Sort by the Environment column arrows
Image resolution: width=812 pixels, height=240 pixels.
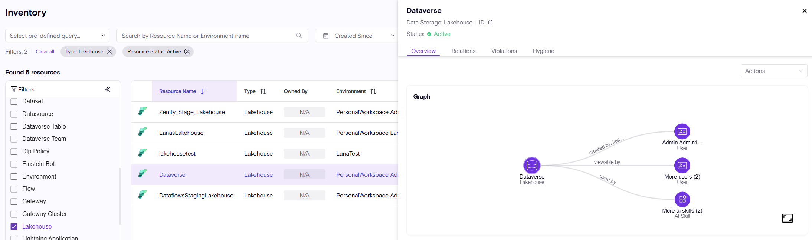(x=373, y=91)
